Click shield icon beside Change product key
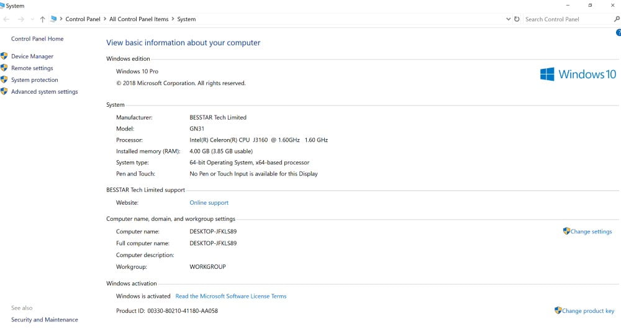This screenshot has width=621, height=332. pyautogui.click(x=558, y=311)
